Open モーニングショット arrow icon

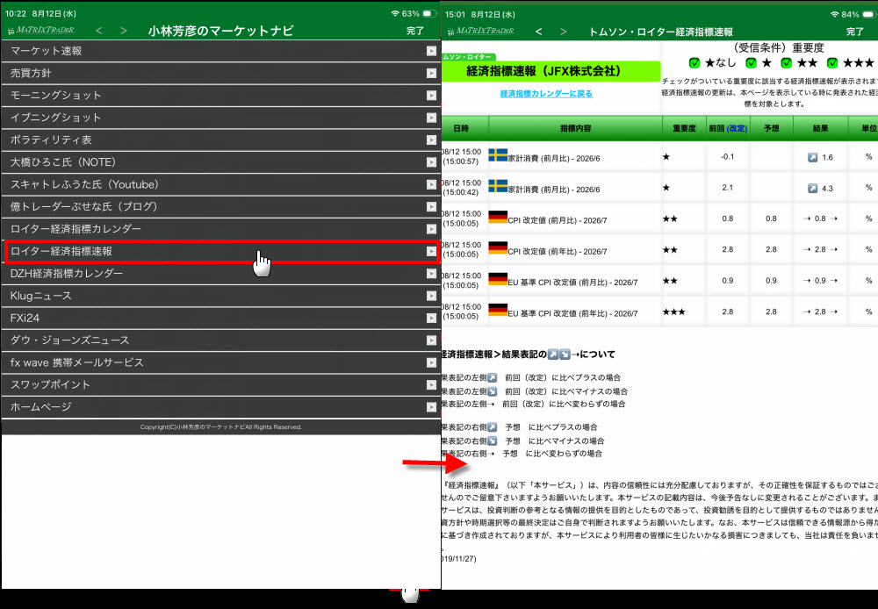[x=431, y=96]
